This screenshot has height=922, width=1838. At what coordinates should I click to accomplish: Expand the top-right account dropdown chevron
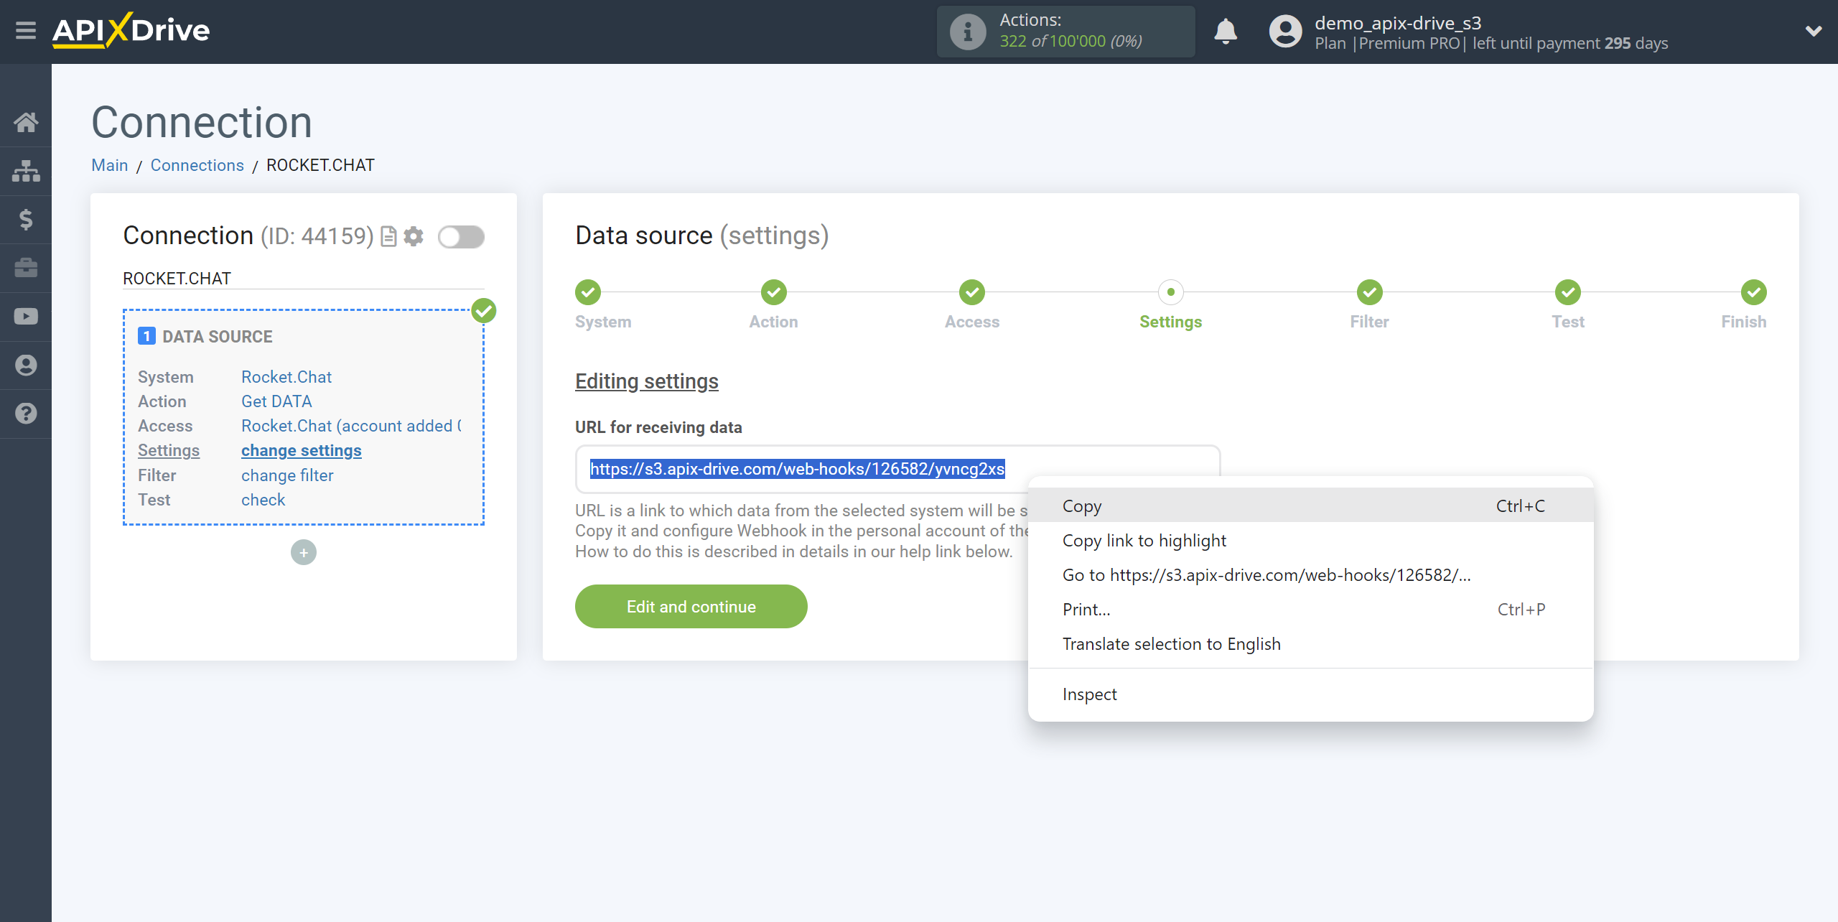click(1814, 26)
